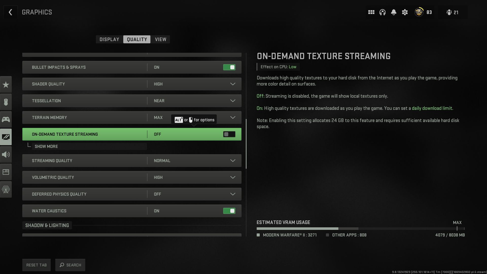
Task: Click the Reset Tab button
Action: [37, 265]
